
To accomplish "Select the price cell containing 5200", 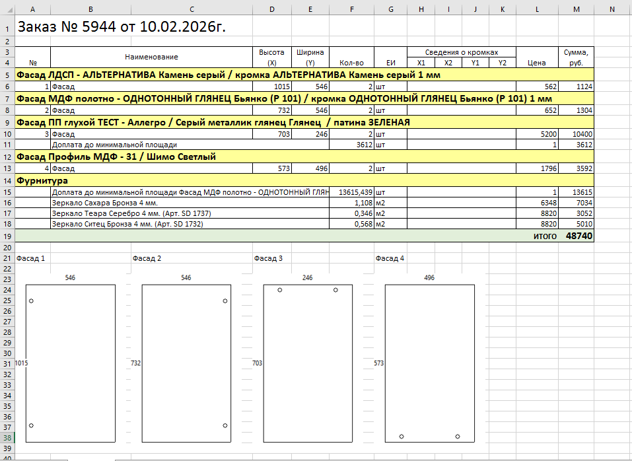I will coord(536,134).
